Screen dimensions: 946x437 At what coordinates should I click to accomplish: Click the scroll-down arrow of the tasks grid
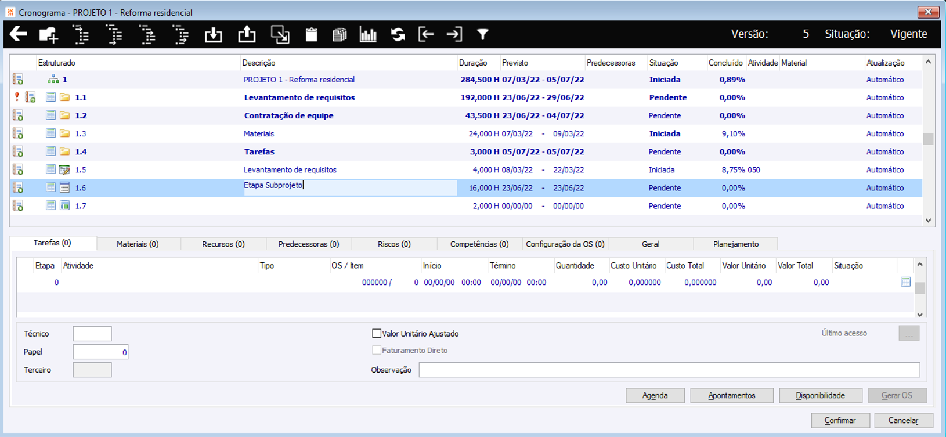coord(920,315)
